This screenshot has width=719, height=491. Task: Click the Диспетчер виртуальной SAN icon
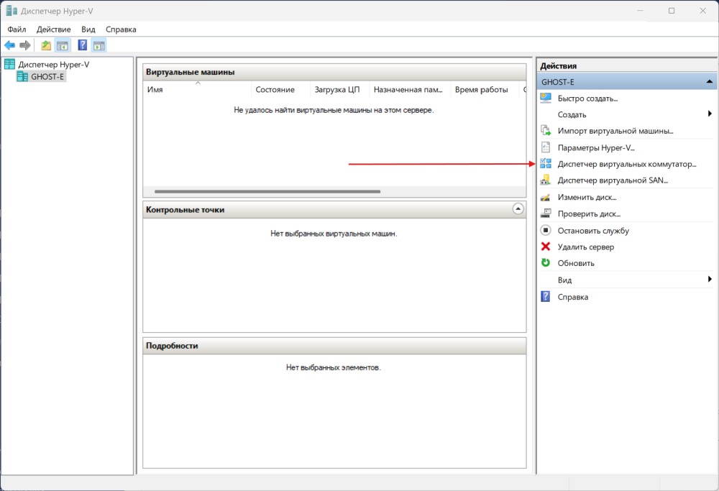546,180
